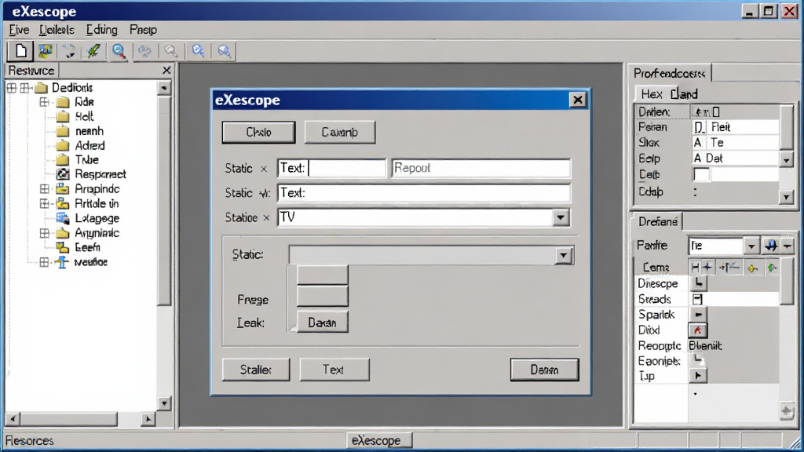Close the eXescope dialog
This screenshot has height=452, width=804.
point(577,100)
